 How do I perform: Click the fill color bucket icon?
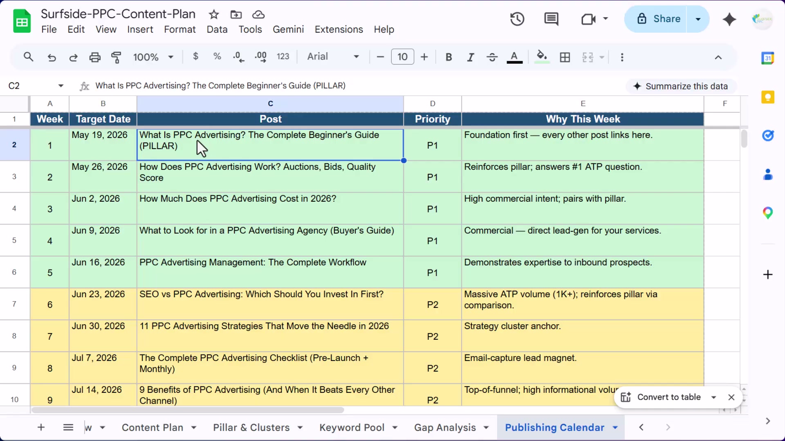click(x=542, y=57)
